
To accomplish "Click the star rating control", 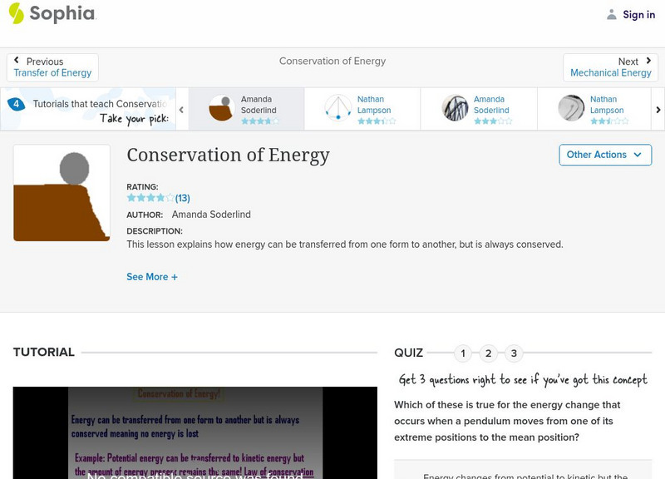I will click(148, 198).
